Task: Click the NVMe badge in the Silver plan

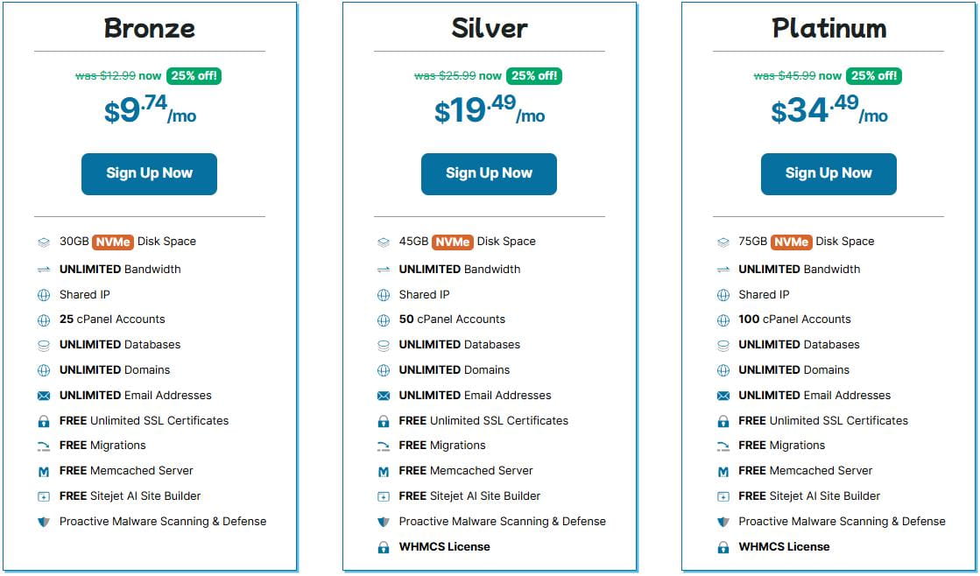Action: point(452,242)
